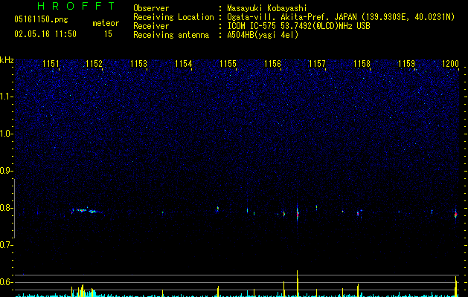The image size is (468, 297).
Task: Click the 1159 time axis label
Action: click(406, 64)
